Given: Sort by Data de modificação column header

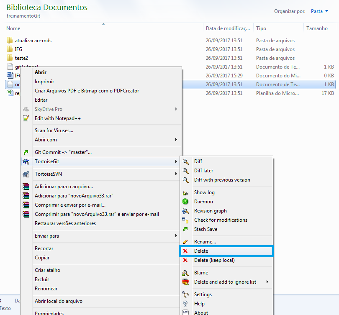Looking at the screenshot, I should pyautogui.click(x=228, y=28).
